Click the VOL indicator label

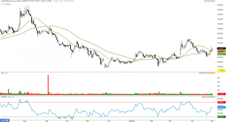[x=3, y=73]
